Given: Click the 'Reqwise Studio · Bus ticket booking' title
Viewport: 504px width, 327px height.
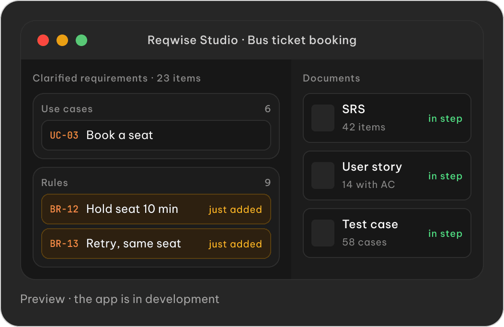Looking at the screenshot, I should 252,40.
